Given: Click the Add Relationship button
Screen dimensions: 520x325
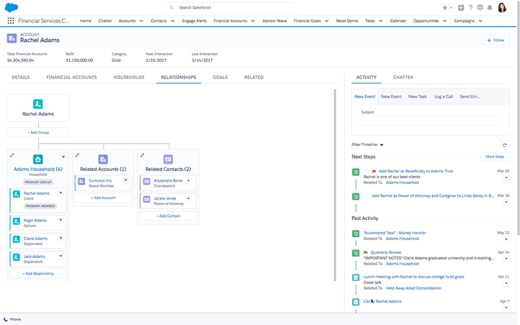Looking at the screenshot, I should 38,274.
